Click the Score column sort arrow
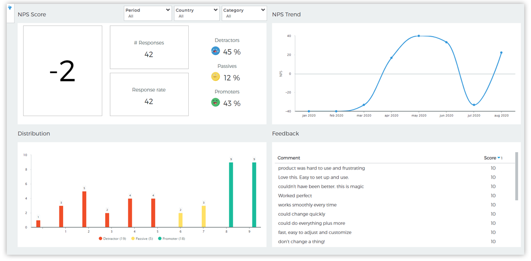The height and width of the screenshot is (261, 531). [x=498, y=158]
